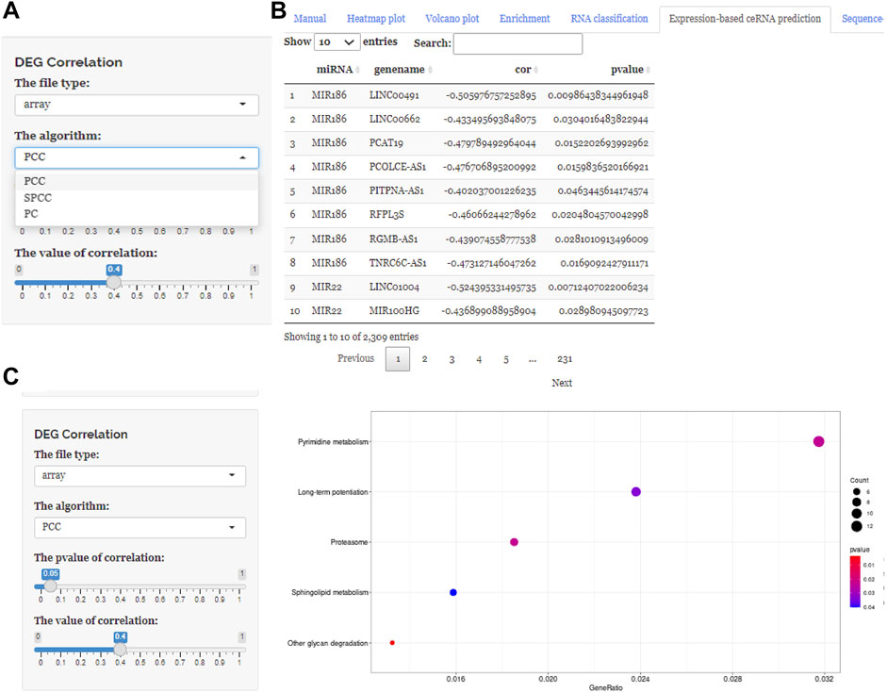Open file type dropdown in panel C
Viewport: 887px width, 692px height.
[x=140, y=476]
